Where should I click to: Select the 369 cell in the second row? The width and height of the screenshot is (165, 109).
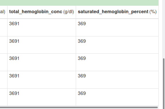point(117,45)
